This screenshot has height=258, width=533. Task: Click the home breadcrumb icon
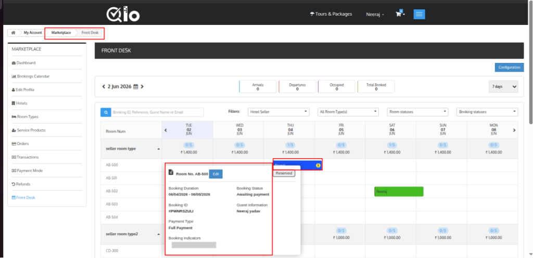pyautogui.click(x=13, y=33)
